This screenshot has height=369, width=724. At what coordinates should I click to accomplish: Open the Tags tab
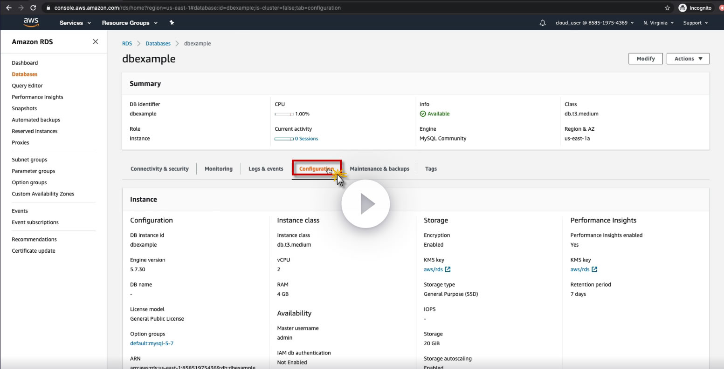431,169
